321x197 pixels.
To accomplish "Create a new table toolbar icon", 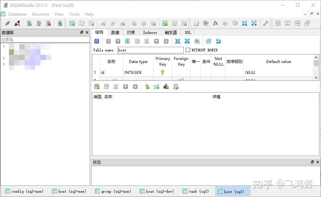I will (72, 23).
